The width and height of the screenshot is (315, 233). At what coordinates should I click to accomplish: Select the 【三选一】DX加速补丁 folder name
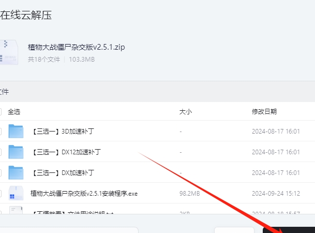pyautogui.click(x=63, y=173)
